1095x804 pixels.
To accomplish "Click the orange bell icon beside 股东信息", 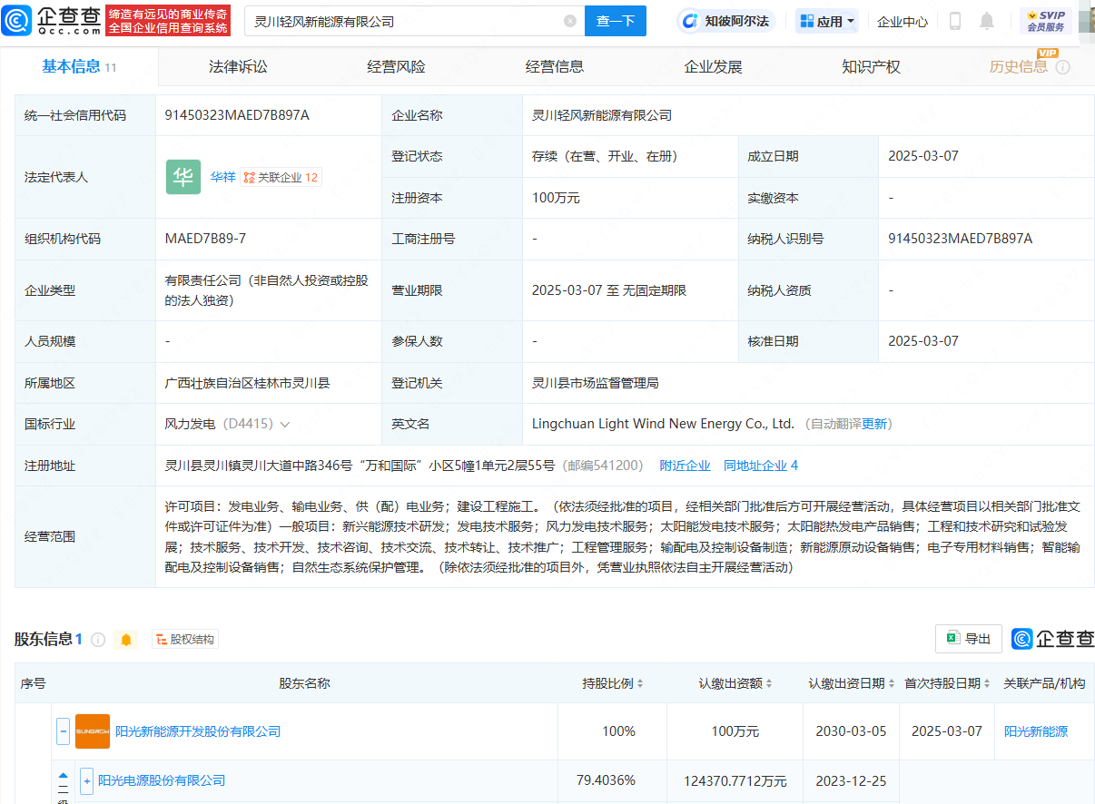I will (126, 640).
